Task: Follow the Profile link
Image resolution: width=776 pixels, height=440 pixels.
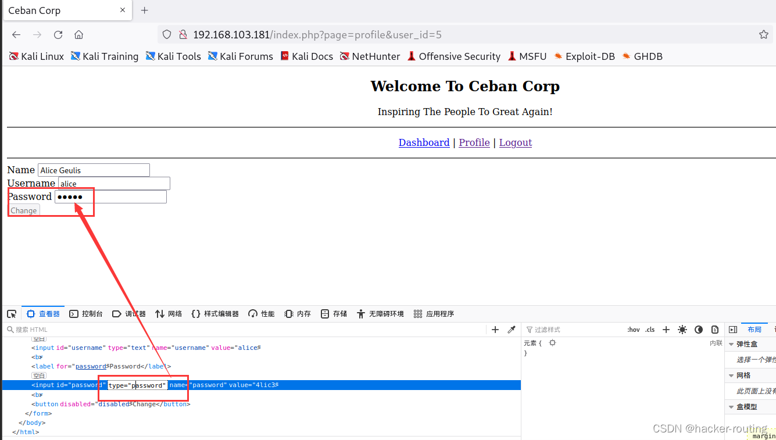Action: (x=474, y=142)
